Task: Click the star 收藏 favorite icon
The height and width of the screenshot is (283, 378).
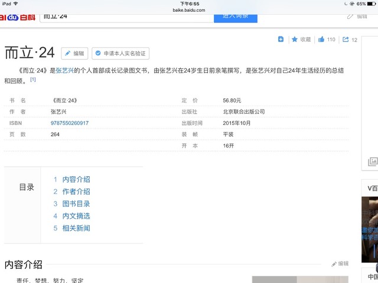Action: pos(295,40)
